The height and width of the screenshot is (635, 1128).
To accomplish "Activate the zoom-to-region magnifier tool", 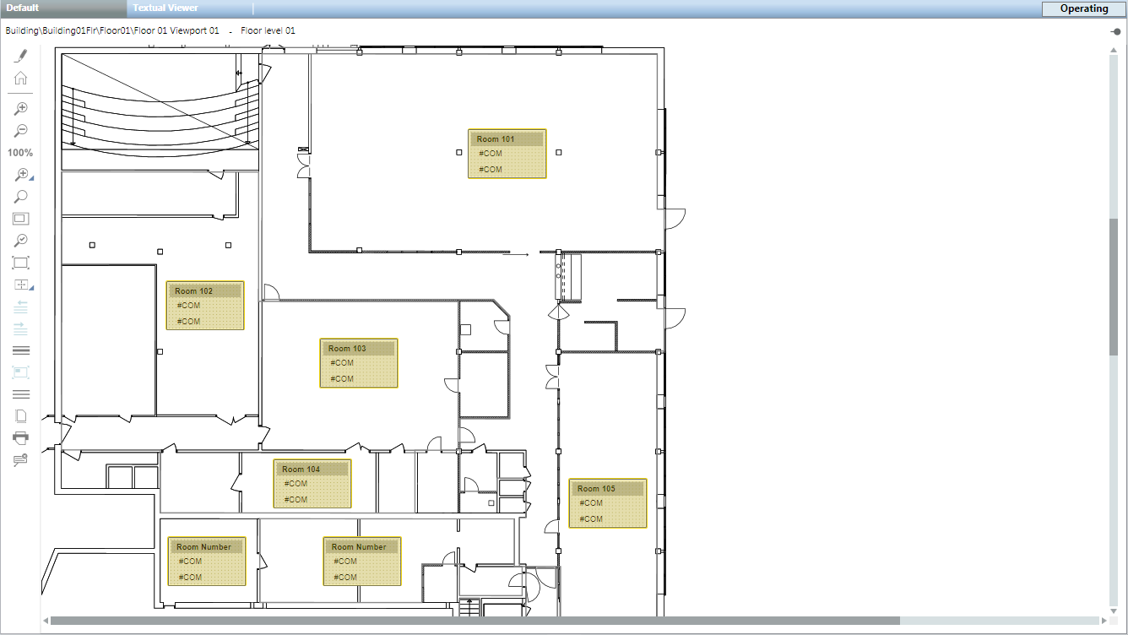I will click(x=19, y=175).
